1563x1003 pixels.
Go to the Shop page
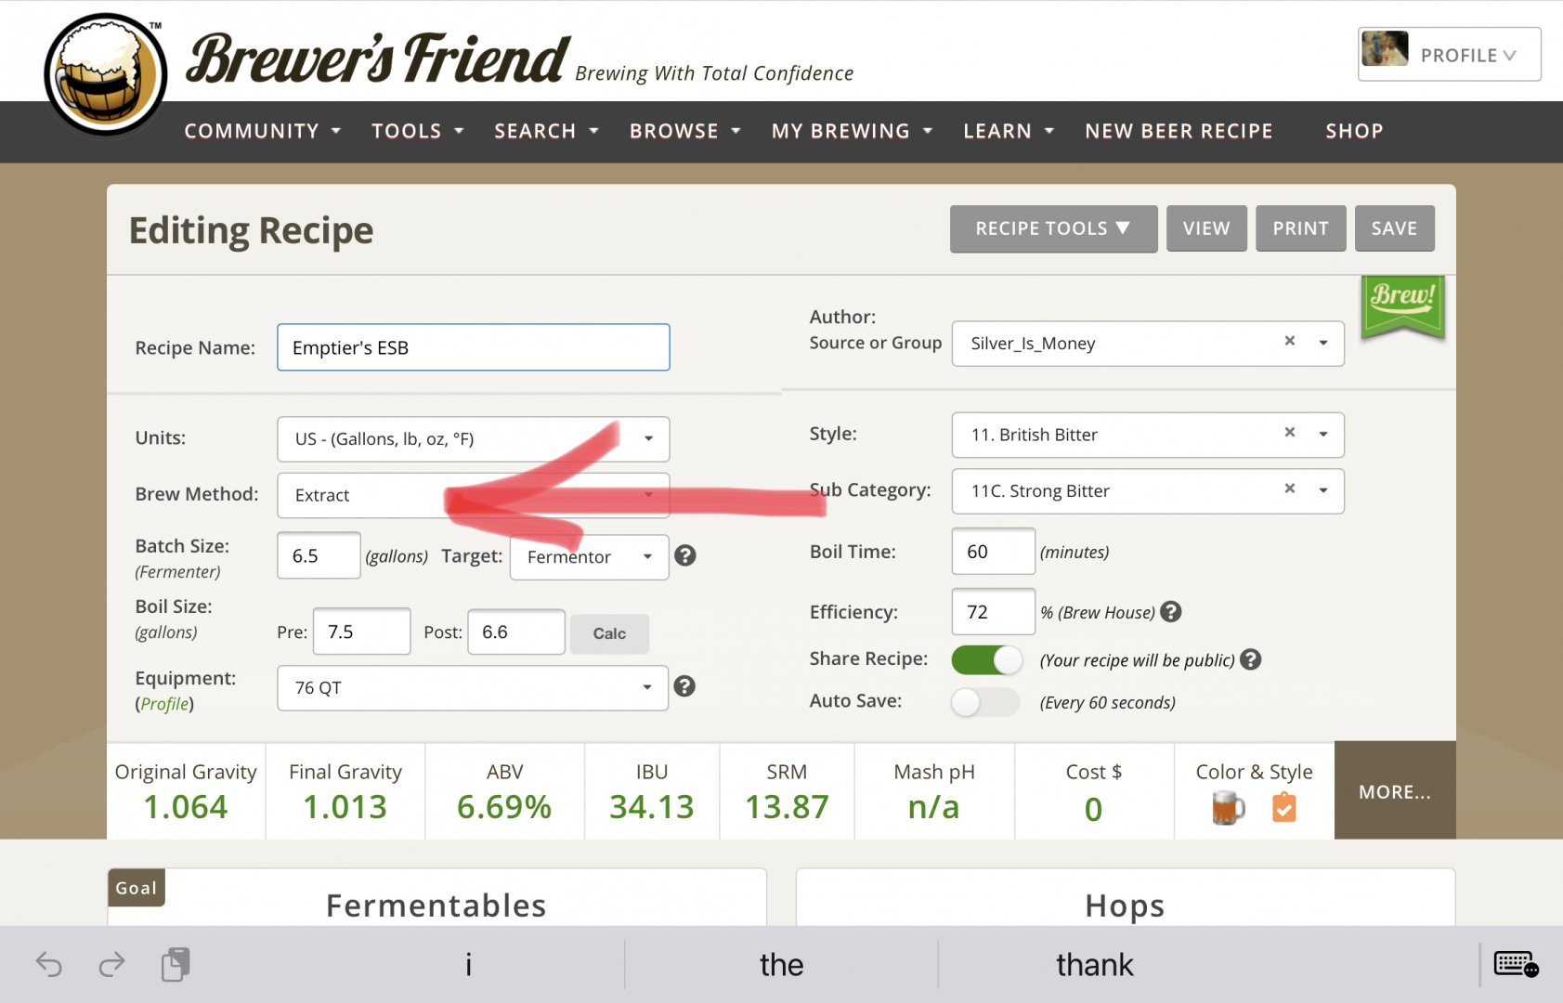pos(1354,131)
